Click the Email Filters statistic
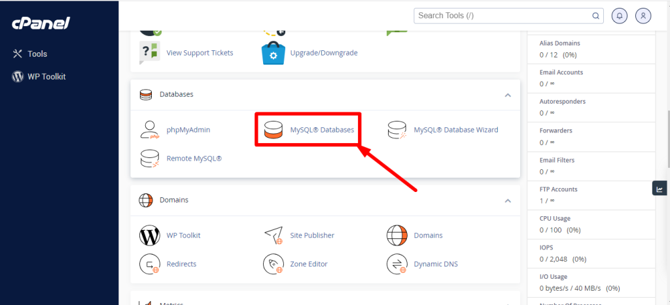 tap(591, 166)
